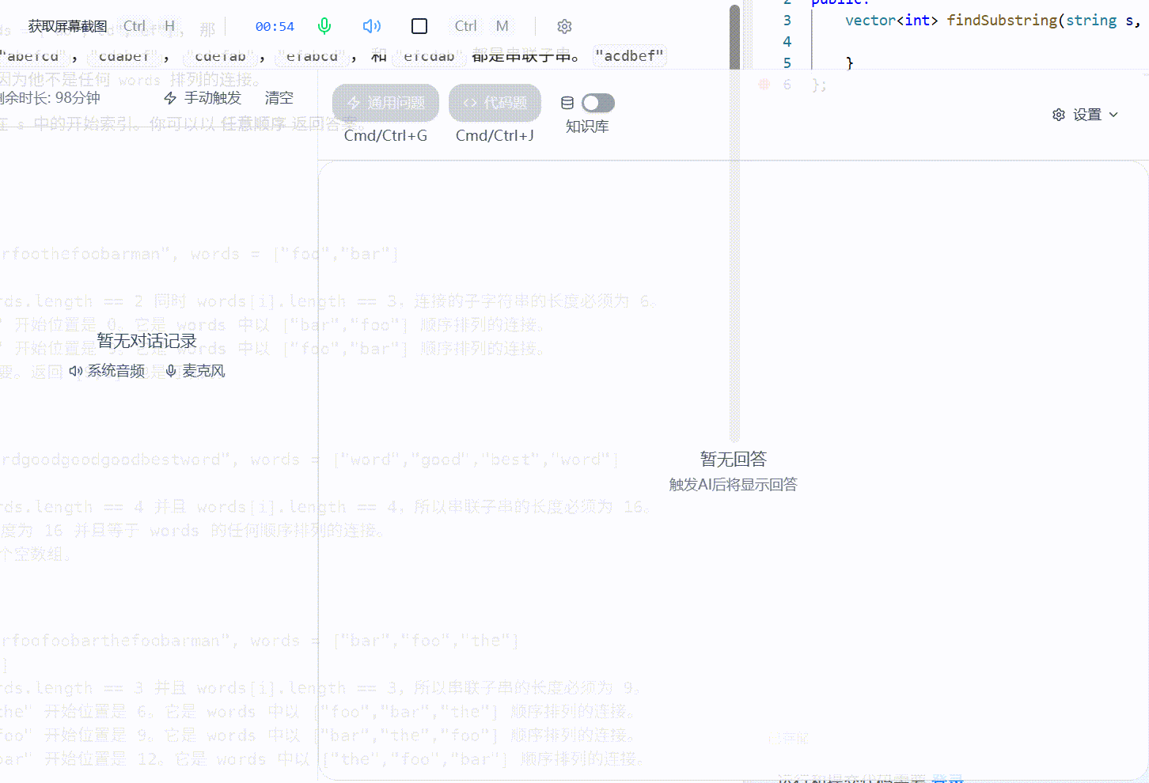Image resolution: width=1149 pixels, height=783 pixels.
Task: Click 清空 to clear conversation
Action: click(279, 98)
